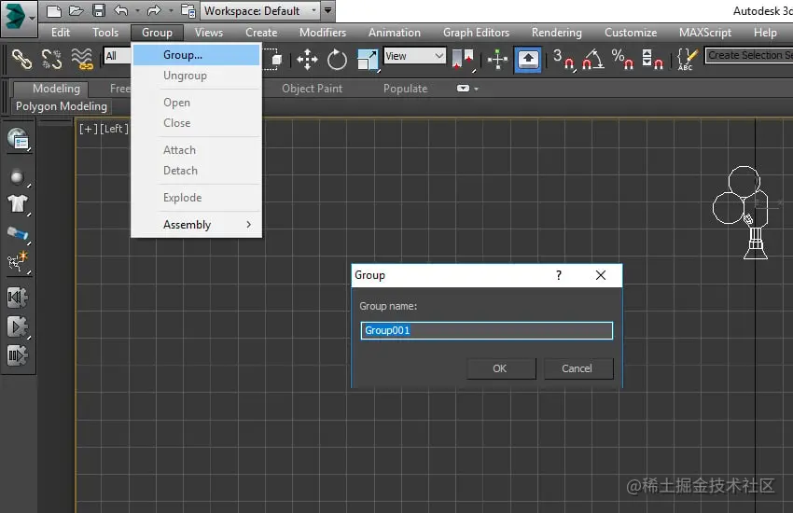Image resolution: width=793 pixels, height=513 pixels.
Task: Click the rewind simulation icon
Action: [x=17, y=298]
